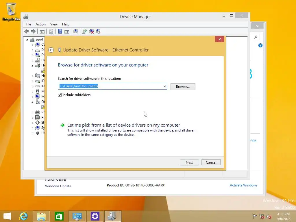Collapse the ppot root tree node

click(x=27, y=40)
